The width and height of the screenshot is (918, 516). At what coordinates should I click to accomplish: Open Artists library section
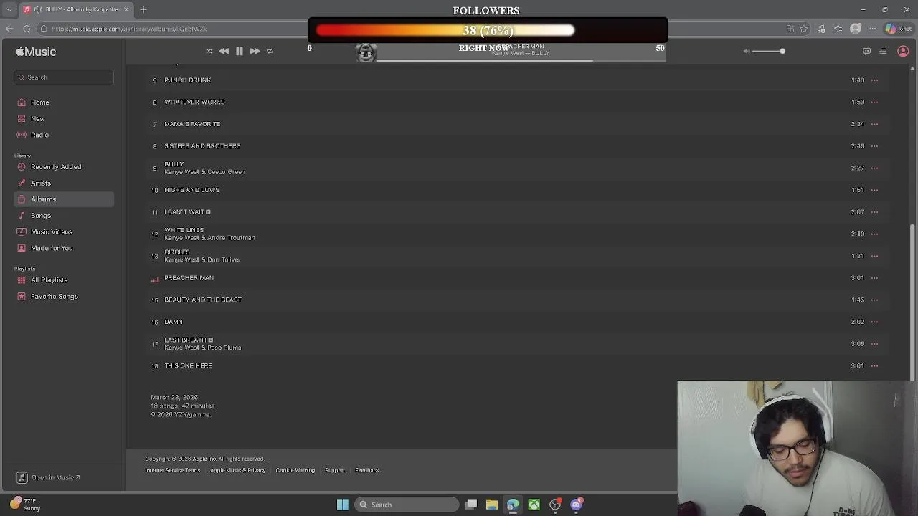coord(41,183)
